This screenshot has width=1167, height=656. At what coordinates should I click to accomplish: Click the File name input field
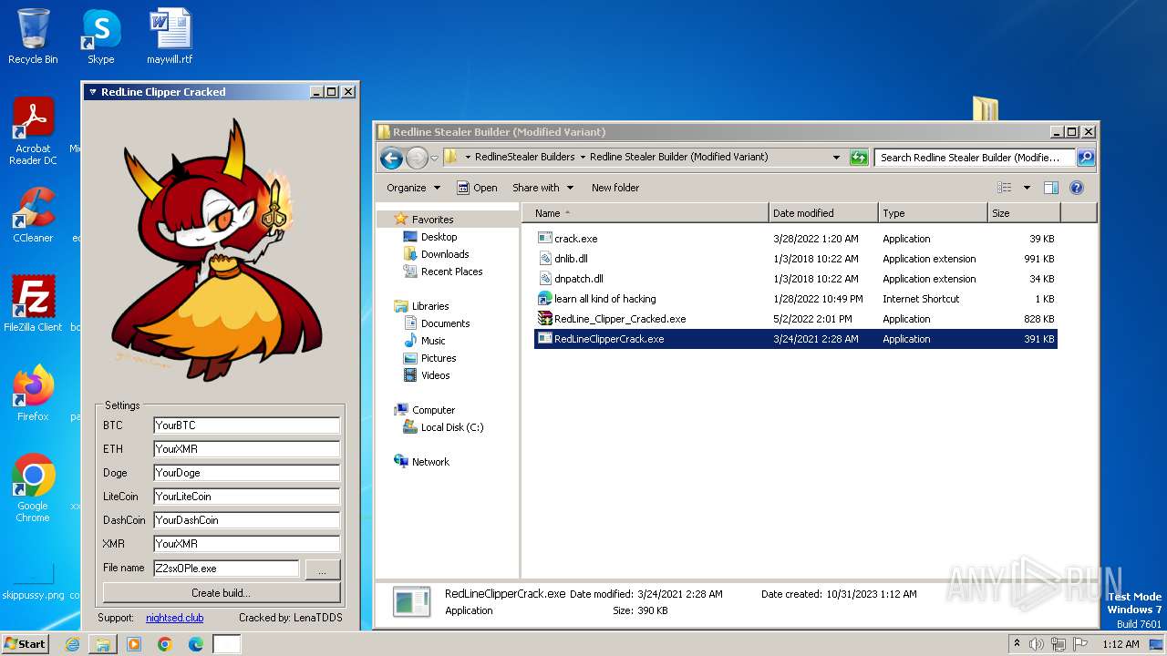tap(225, 568)
